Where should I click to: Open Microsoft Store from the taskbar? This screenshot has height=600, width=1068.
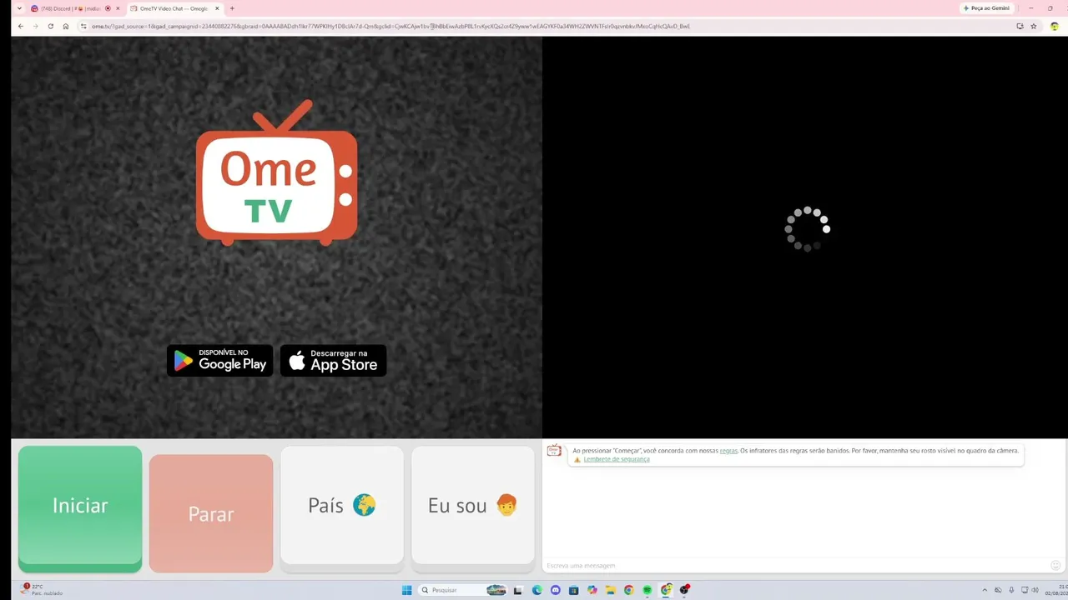point(573,590)
